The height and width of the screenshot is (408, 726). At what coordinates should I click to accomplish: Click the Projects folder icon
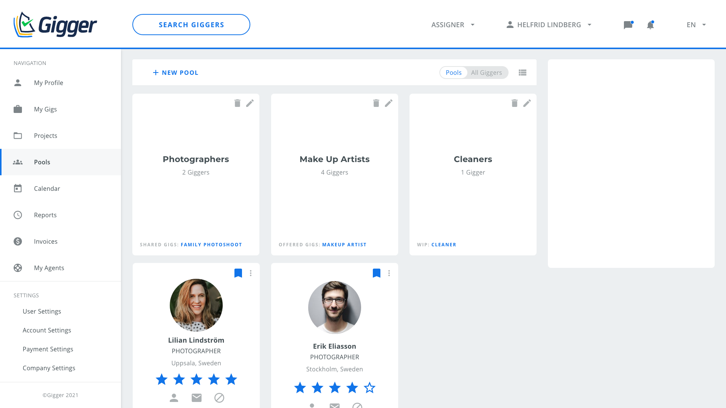point(18,136)
